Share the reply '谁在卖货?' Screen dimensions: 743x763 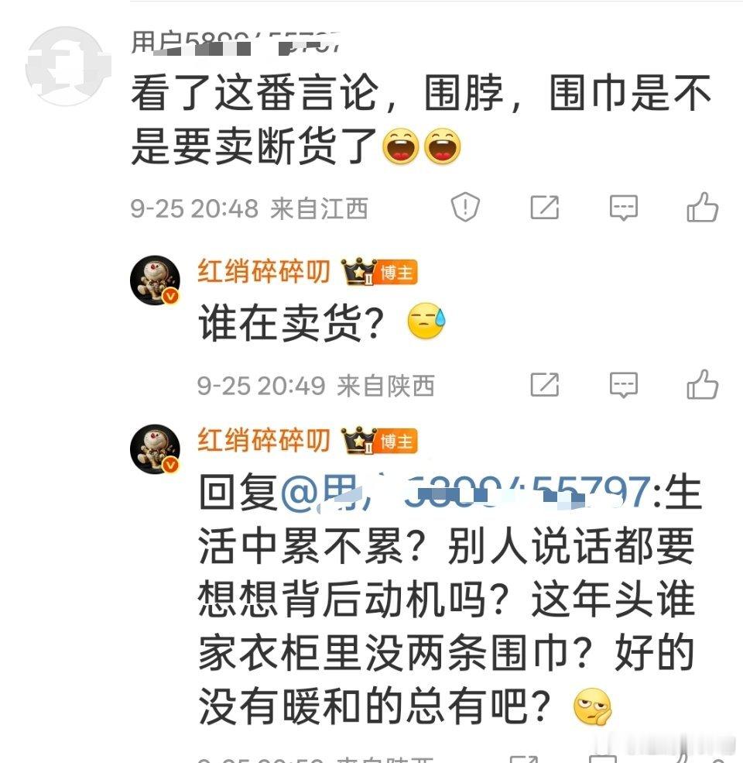pyautogui.click(x=545, y=385)
